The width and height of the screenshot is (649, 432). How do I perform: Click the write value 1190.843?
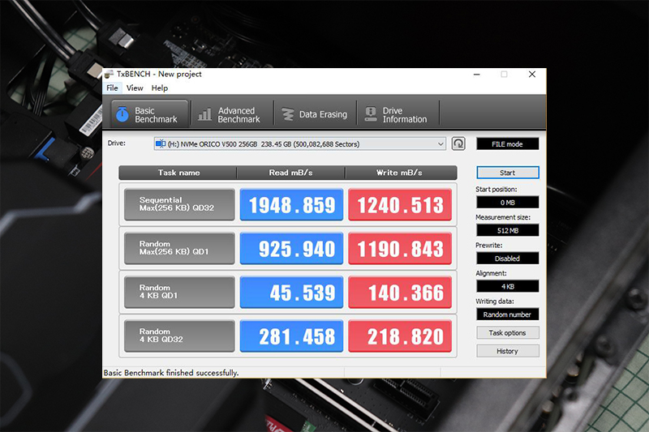(x=400, y=249)
